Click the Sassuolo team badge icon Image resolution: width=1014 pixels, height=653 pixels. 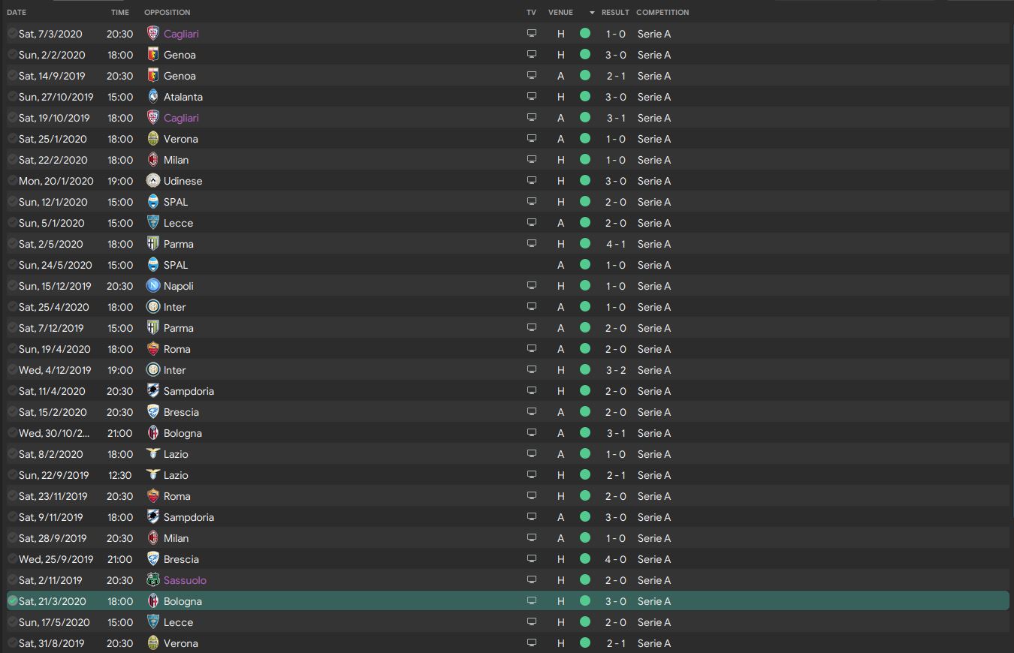(x=152, y=580)
